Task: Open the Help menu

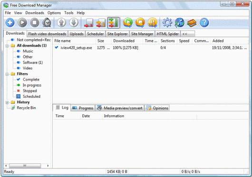Action: coord(81,13)
